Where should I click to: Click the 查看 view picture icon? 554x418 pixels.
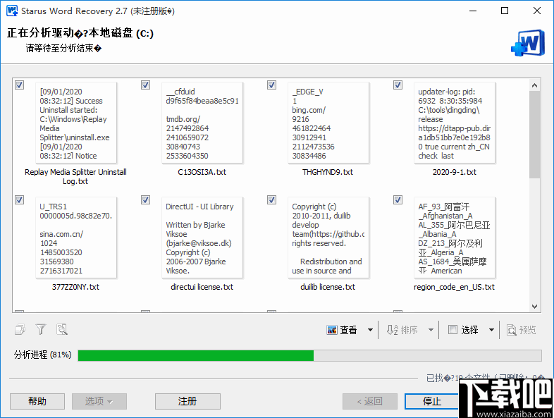332,330
